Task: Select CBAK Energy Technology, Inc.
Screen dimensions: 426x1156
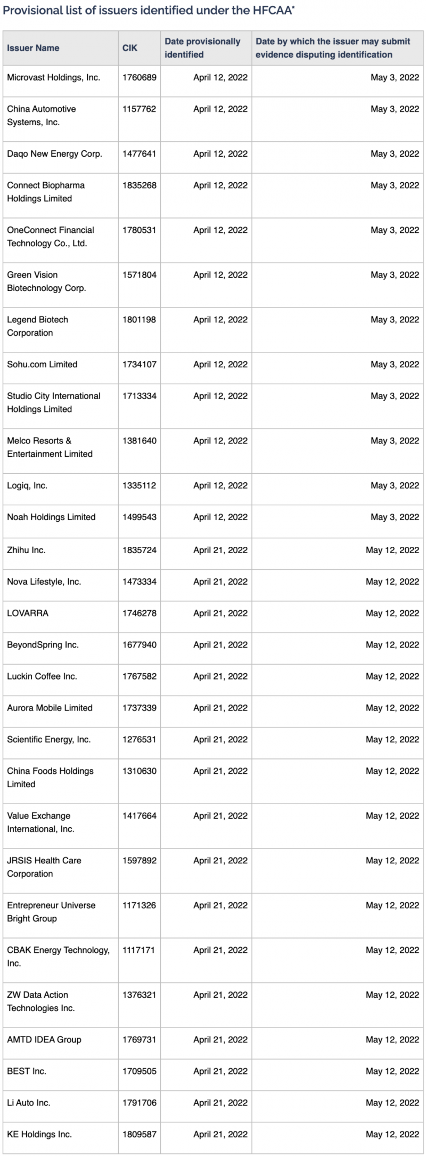Action: (59, 957)
